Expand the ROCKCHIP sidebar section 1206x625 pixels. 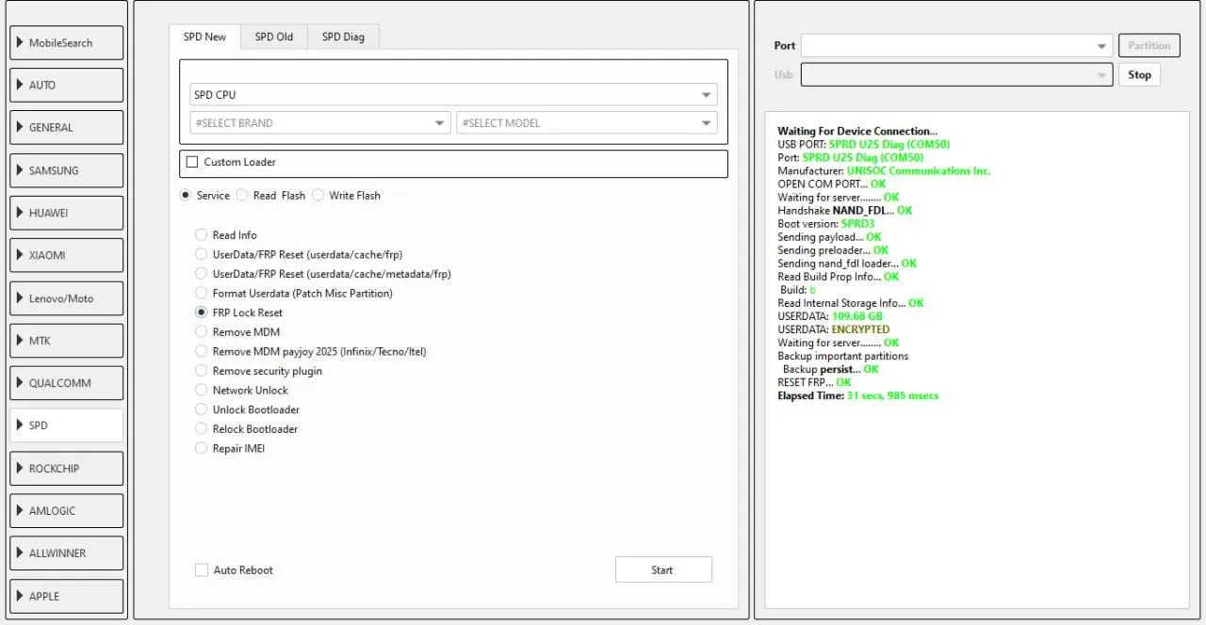66,469
